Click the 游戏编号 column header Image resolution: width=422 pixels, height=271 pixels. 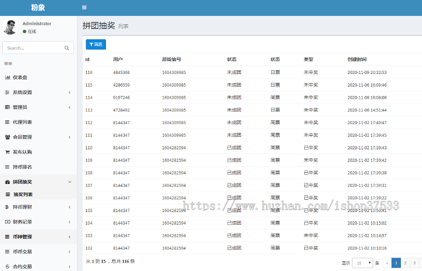[172, 59]
